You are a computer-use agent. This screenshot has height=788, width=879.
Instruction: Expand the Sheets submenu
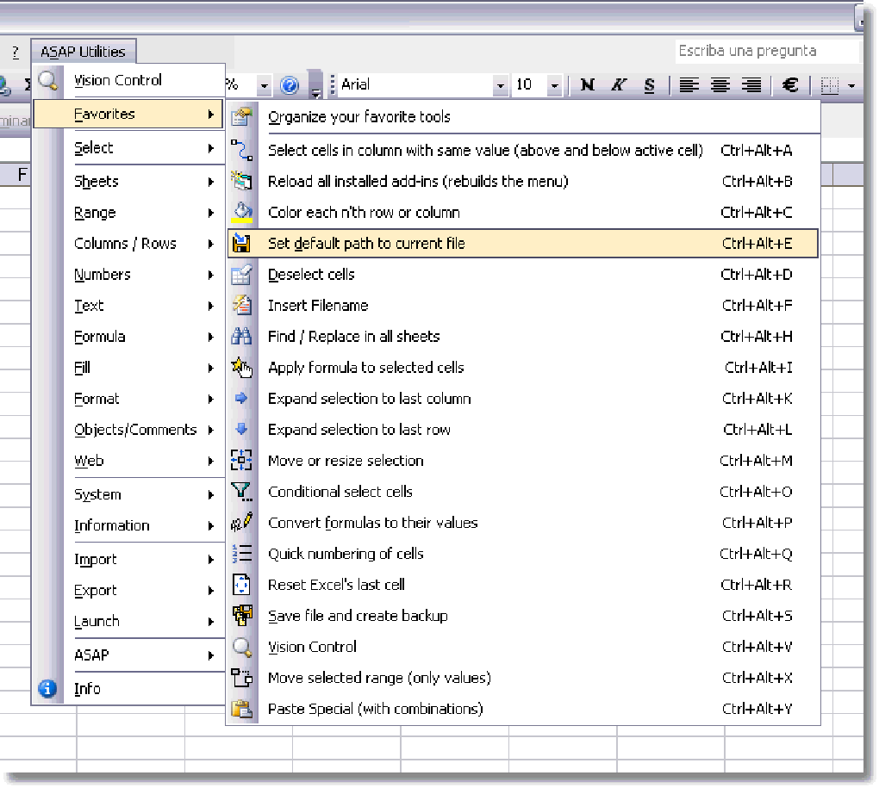[x=129, y=182]
